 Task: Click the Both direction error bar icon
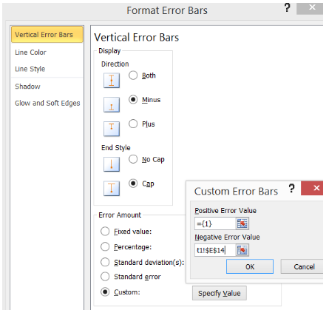point(112,81)
